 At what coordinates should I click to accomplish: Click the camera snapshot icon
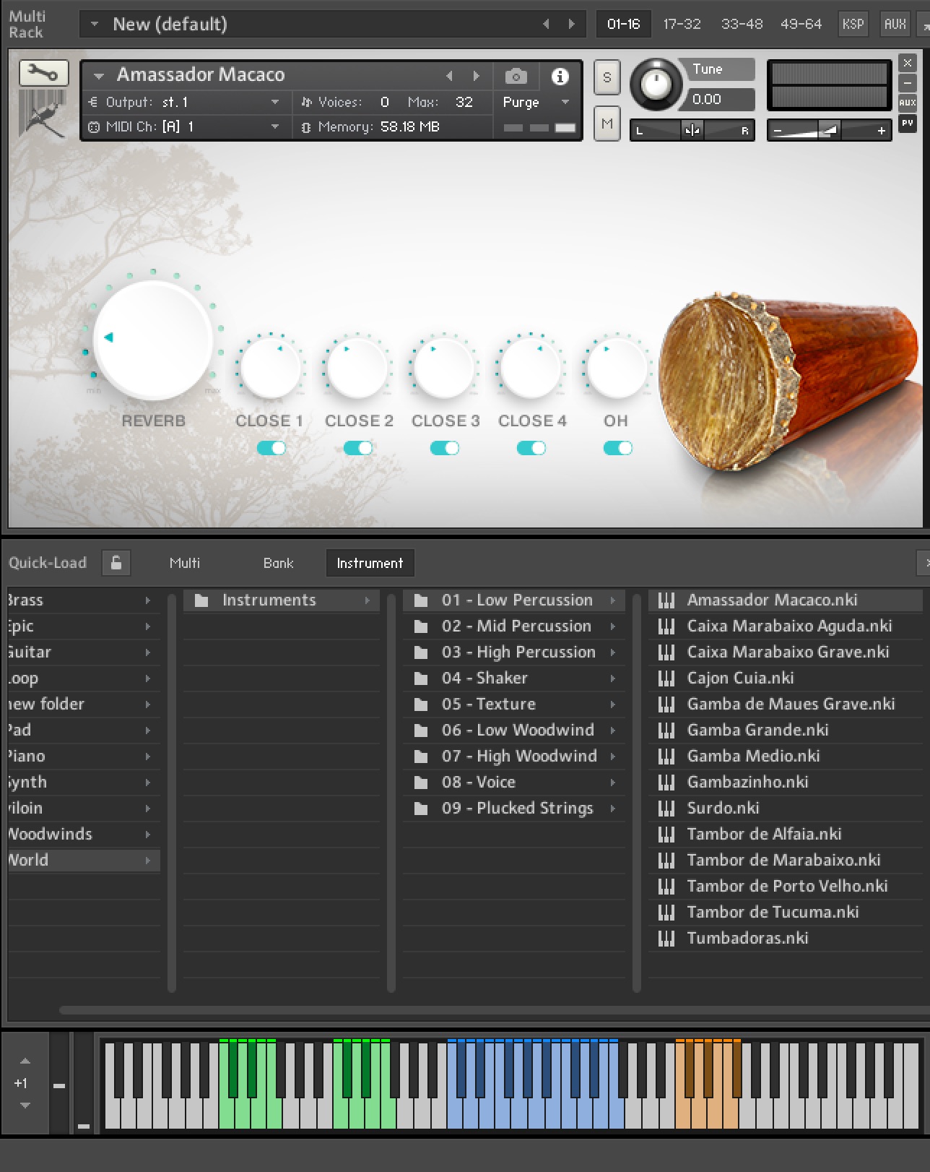click(516, 77)
